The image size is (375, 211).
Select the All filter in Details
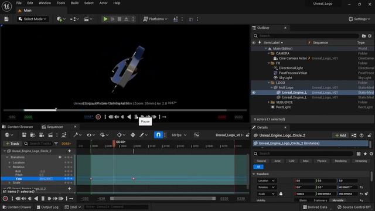tap(258, 166)
